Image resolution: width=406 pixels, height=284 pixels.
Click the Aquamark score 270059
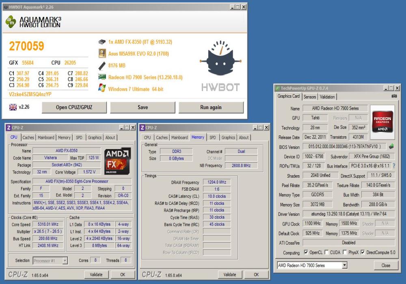coord(26,46)
